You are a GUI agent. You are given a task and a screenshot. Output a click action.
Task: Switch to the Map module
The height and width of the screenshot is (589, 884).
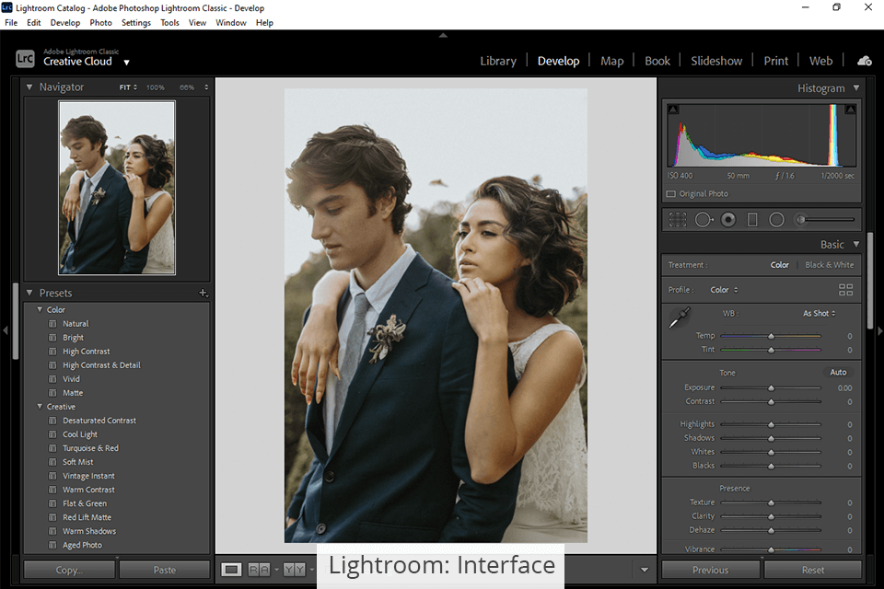pyautogui.click(x=611, y=61)
